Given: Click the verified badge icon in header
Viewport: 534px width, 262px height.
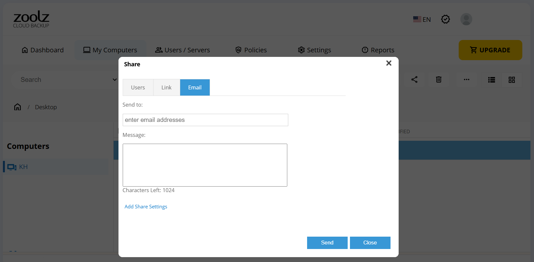Looking at the screenshot, I should (445, 19).
